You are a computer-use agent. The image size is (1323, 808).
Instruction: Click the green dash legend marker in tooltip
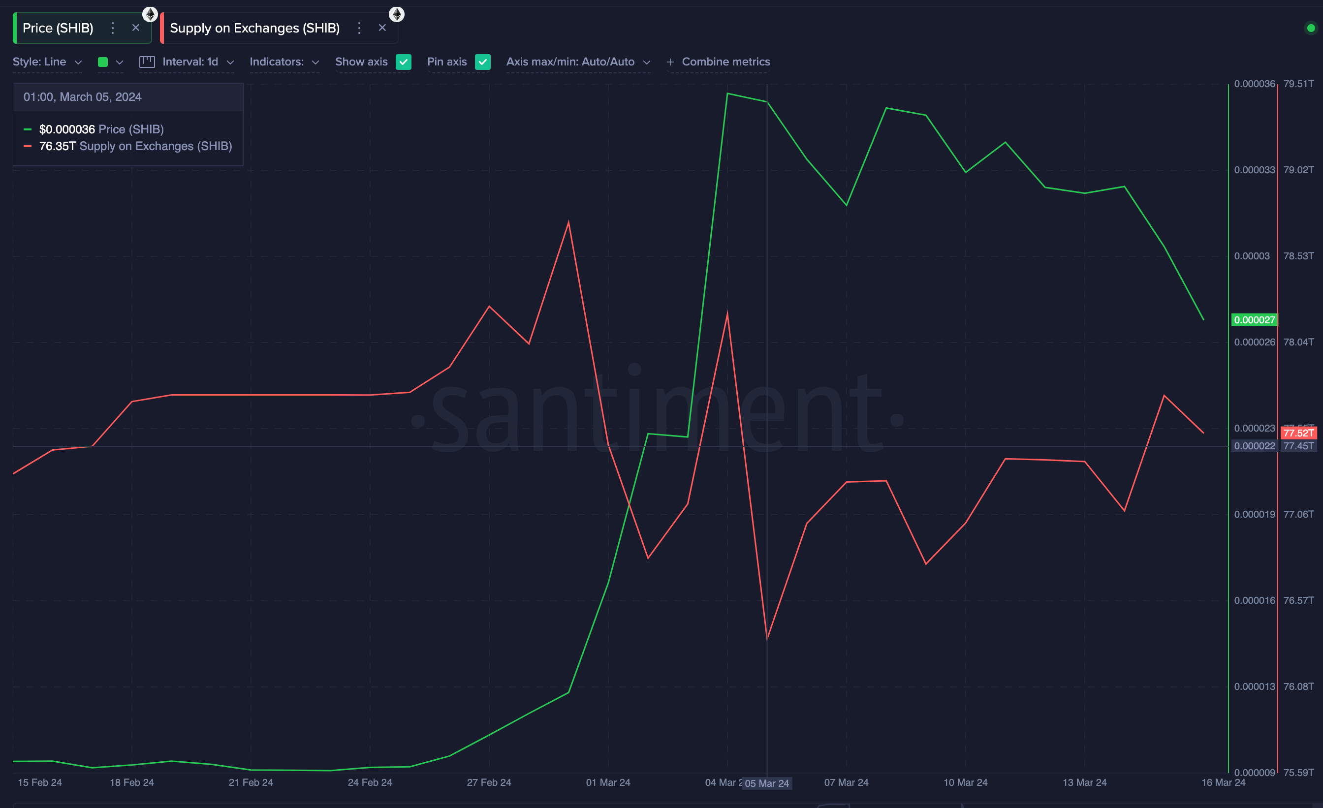click(28, 129)
